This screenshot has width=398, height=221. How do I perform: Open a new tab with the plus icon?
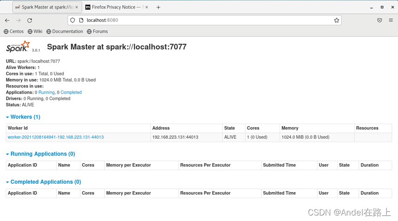(x=158, y=7)
